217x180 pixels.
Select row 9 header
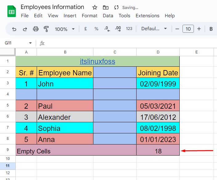click(8, 150)
